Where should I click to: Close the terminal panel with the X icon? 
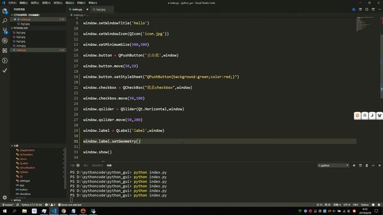coord(379,165)
